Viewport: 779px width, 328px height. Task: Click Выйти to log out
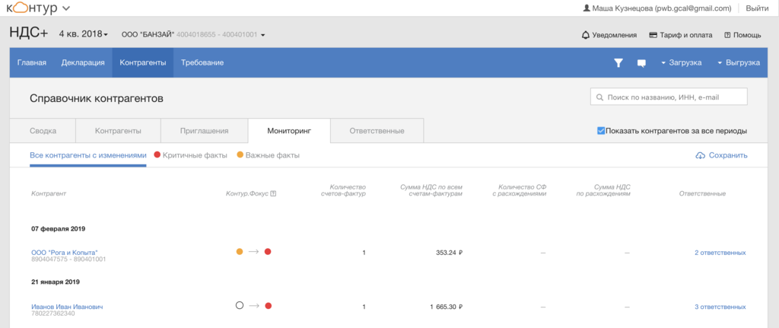tap(757, 8)
